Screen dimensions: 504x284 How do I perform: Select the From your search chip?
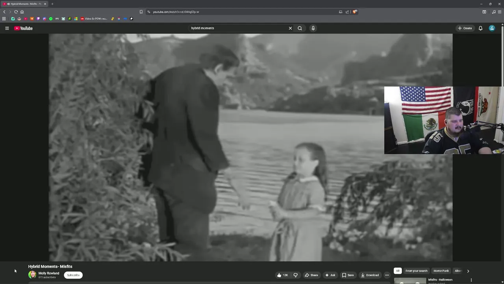(416, 271)
